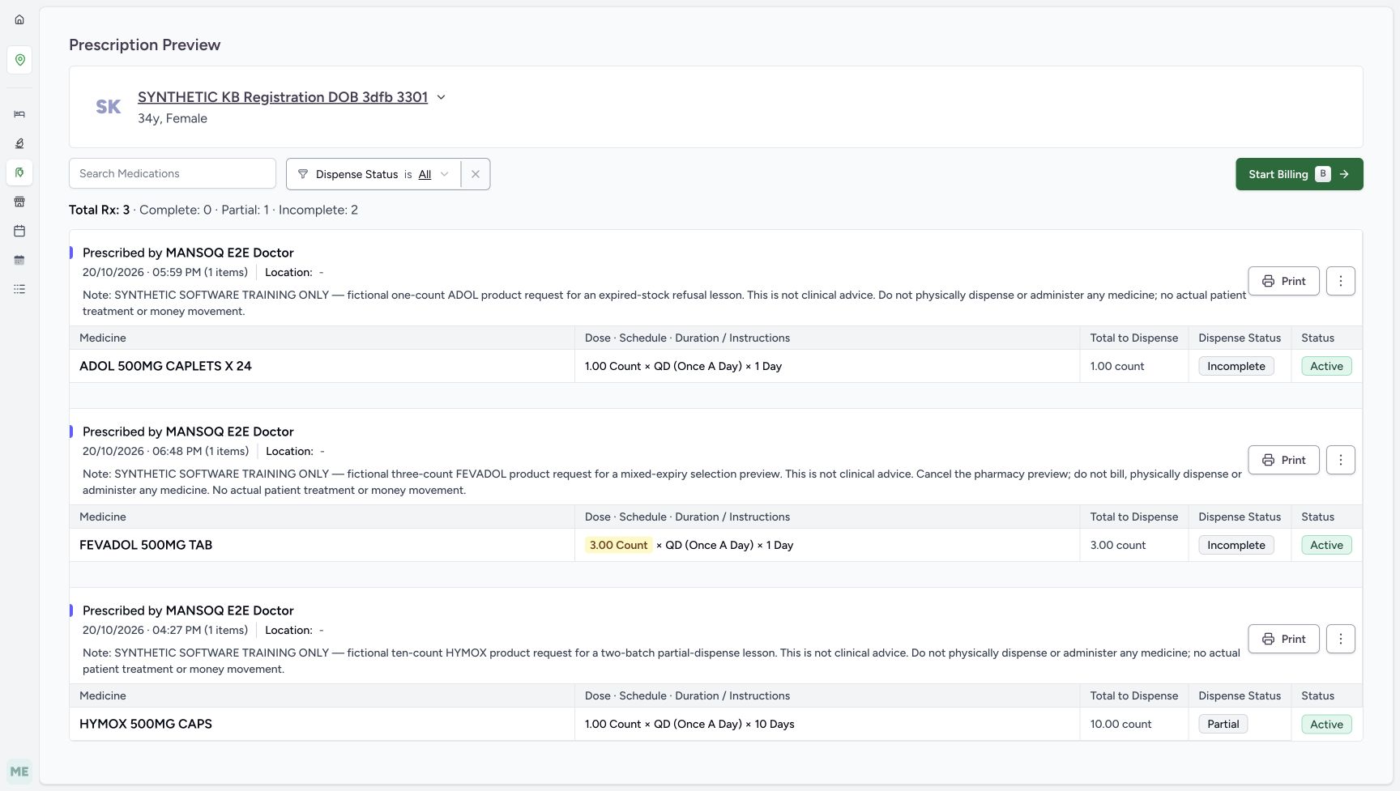Click 10.00 count total to dispense
The height and width of the screenshot is (791, 1400).
click(x=1120, y=724)
